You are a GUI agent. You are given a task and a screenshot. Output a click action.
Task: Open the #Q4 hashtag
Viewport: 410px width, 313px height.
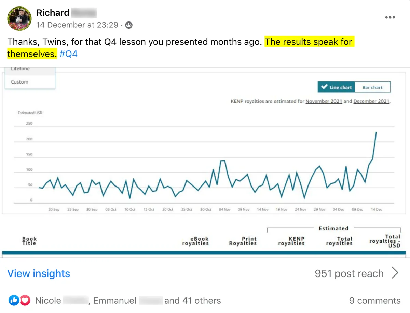[x=69, y=54]
